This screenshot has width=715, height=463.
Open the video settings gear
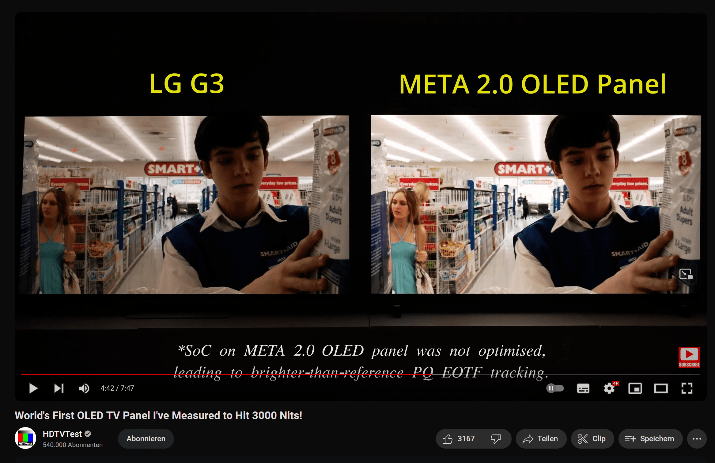coord(609,388)
